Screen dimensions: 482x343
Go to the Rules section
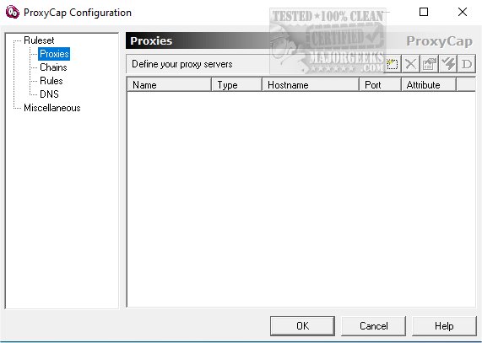tap(51, 81)
